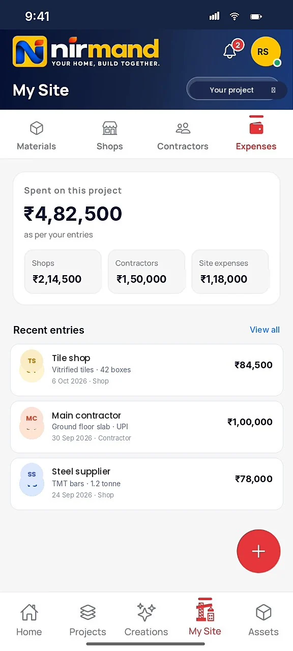Switch to the Shops tab
The width and height of the screenshot is (293, 651).
(x=110, y=136)
